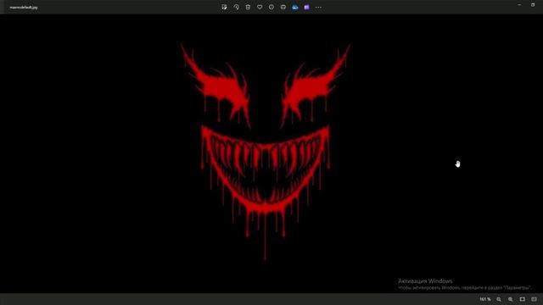This screenshot has height=305, width=543.
Task: Open the OneDrive cloud icon
Action: (x=295, y=7)
